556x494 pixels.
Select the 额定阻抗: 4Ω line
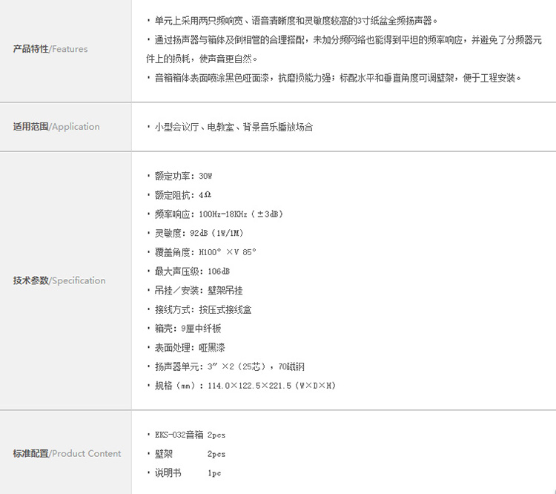(x=182, y=195)
